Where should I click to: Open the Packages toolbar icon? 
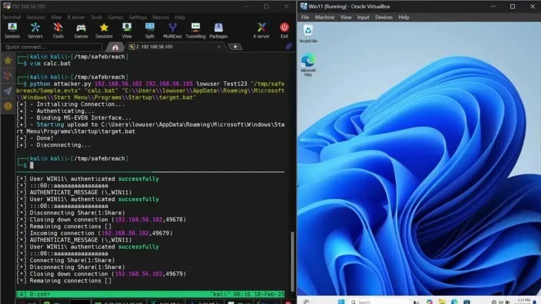[218, 30]
